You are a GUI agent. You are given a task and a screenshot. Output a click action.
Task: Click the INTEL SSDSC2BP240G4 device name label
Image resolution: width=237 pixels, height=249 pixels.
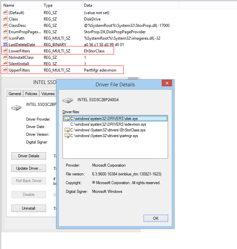click(x=98, y=100)
